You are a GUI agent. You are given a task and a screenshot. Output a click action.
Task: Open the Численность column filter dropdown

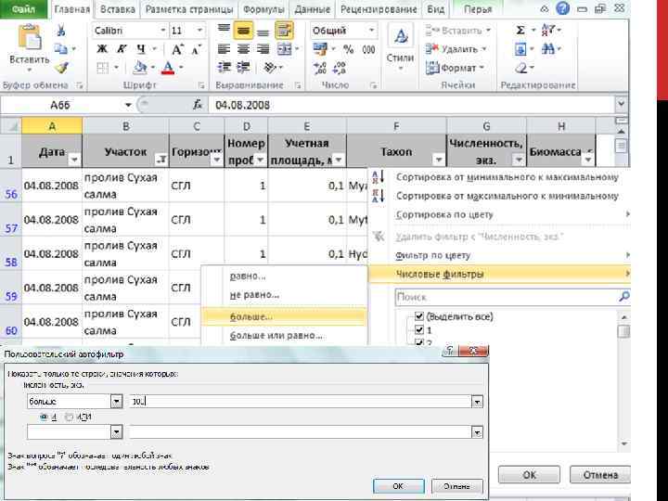coord(519,160)
